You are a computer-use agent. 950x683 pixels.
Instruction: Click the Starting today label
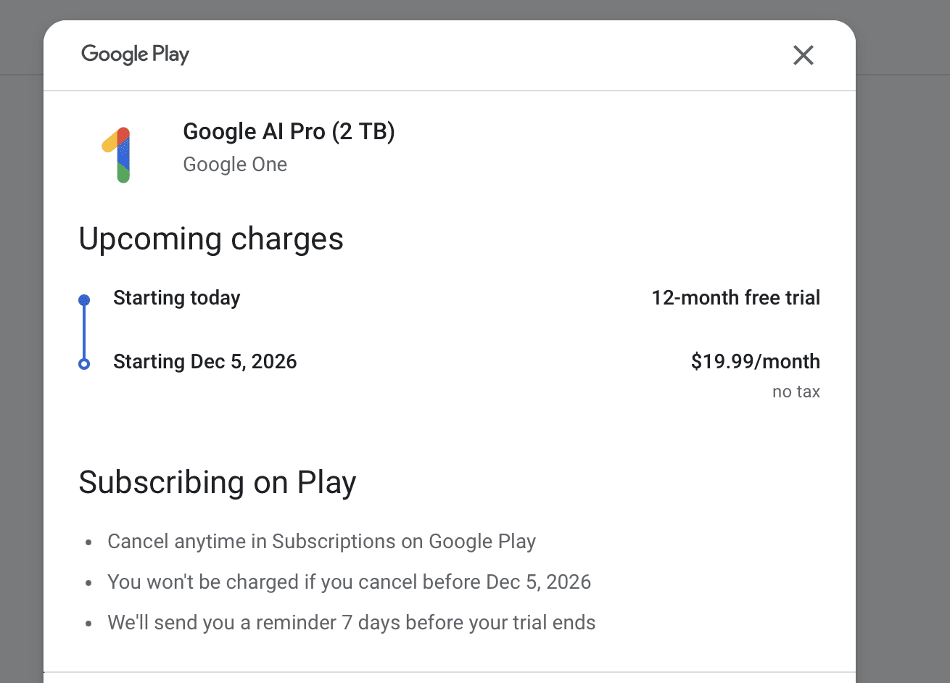click(x=176, y=298)
